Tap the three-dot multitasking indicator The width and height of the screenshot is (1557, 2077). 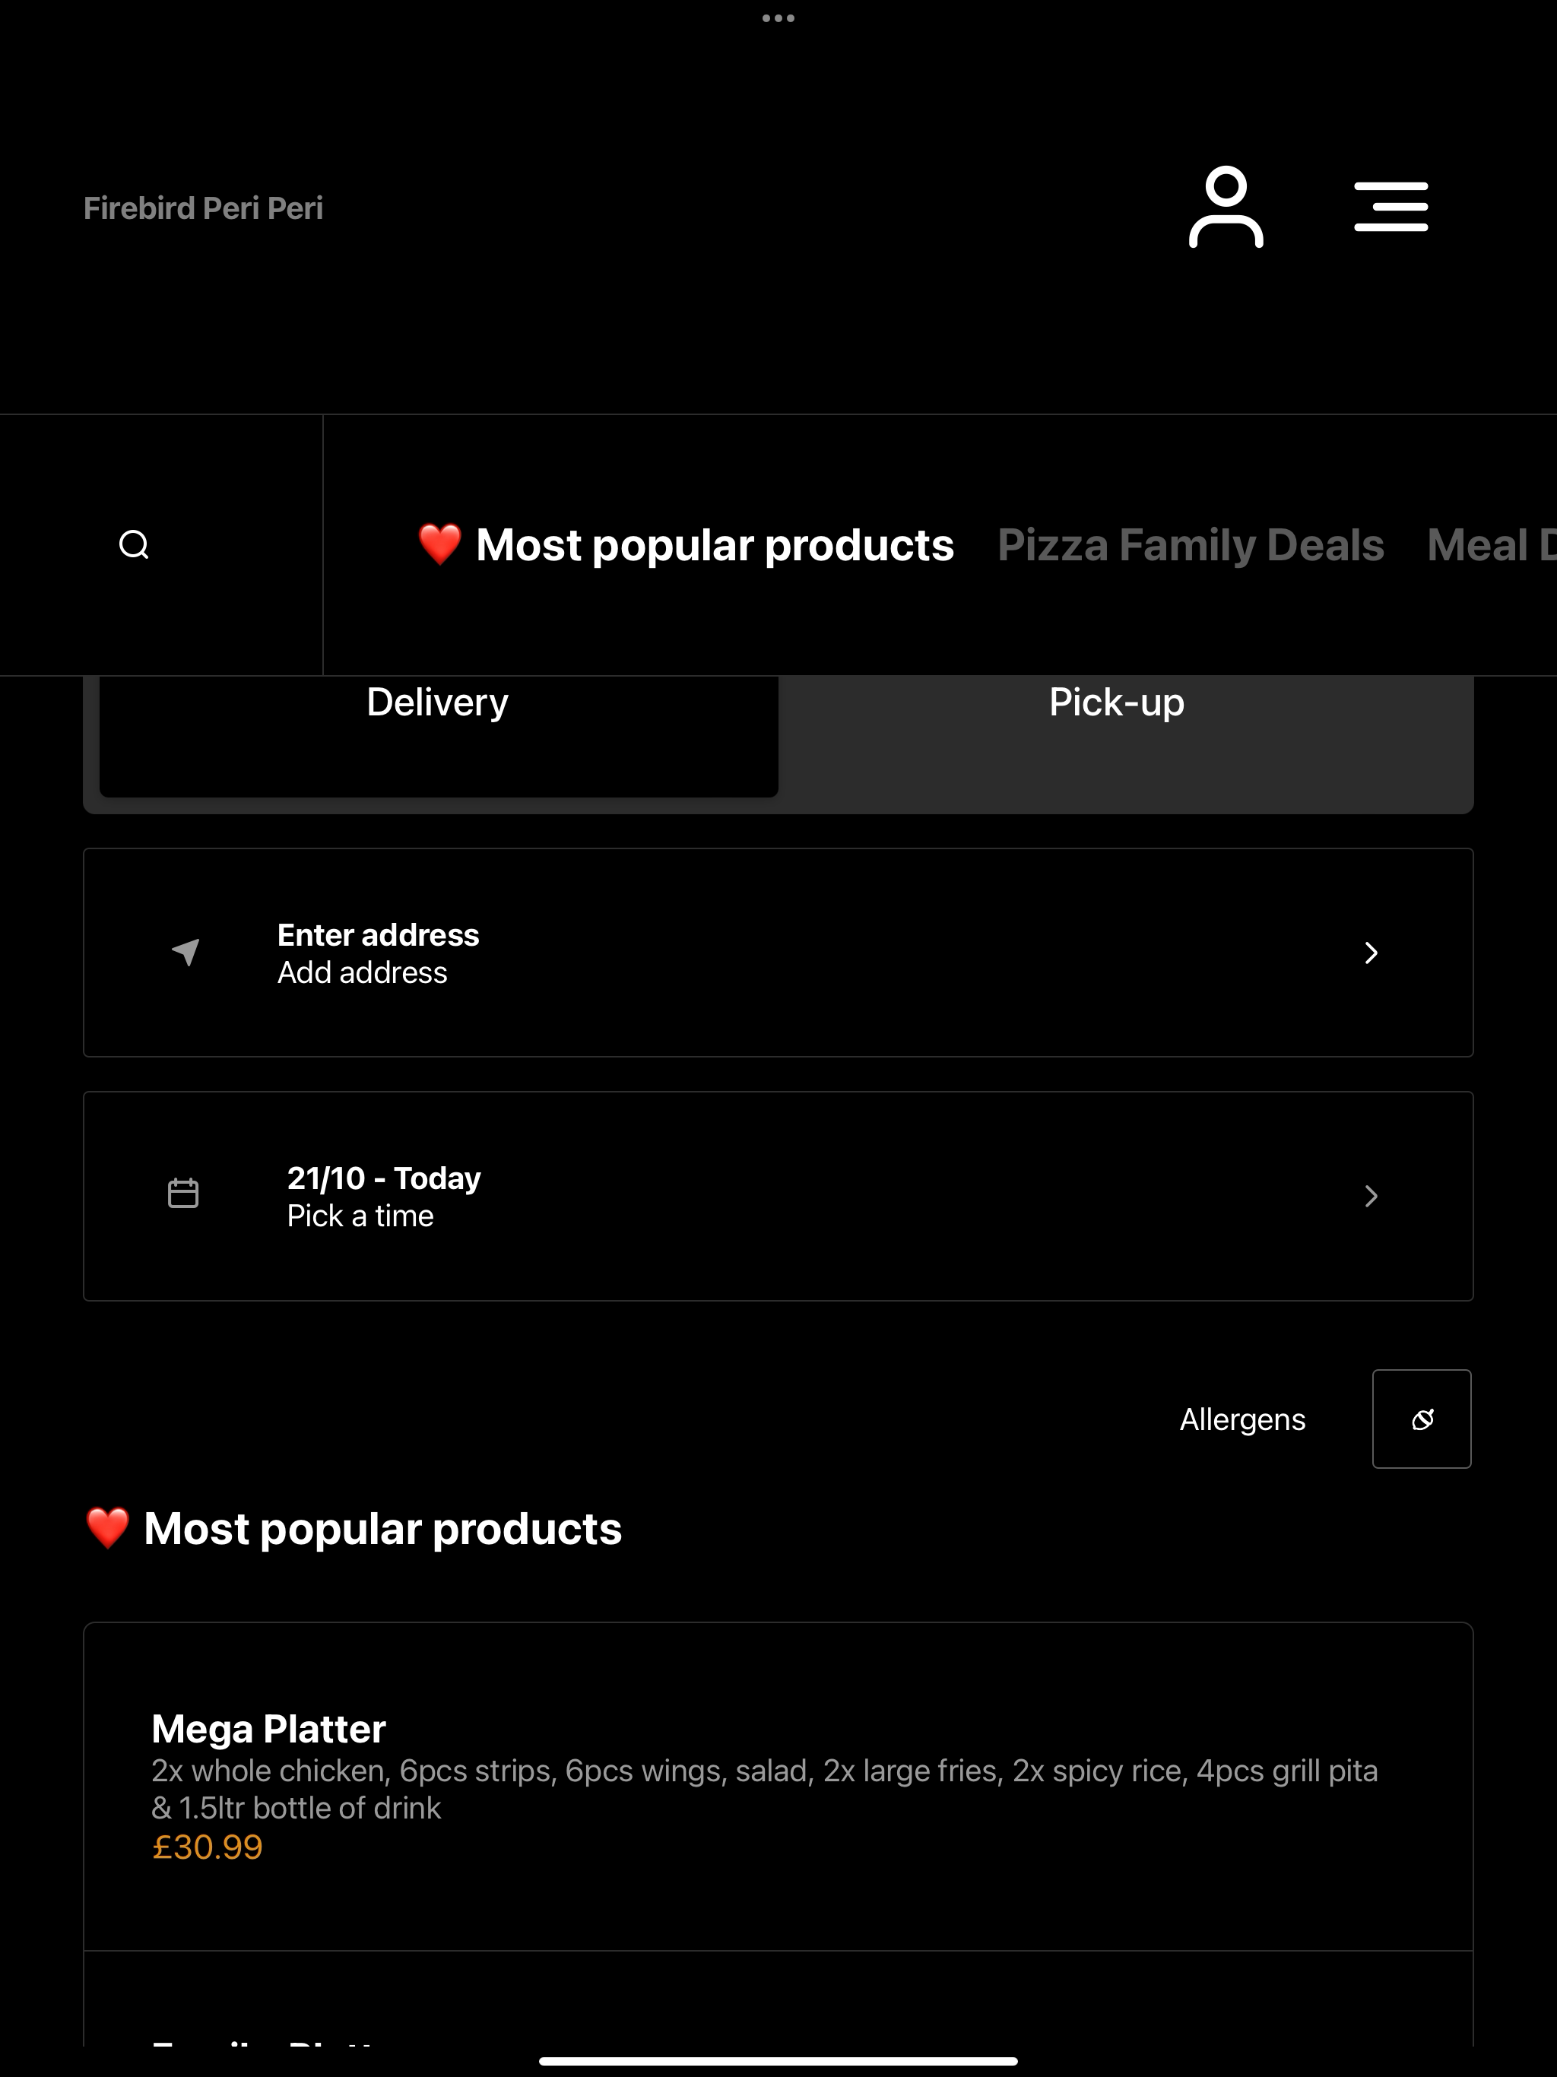[778, 17]
